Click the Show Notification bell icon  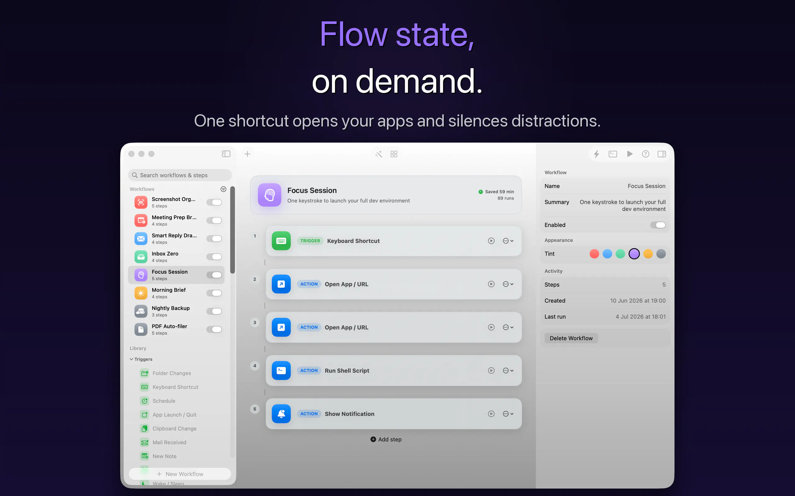[281, 414]
